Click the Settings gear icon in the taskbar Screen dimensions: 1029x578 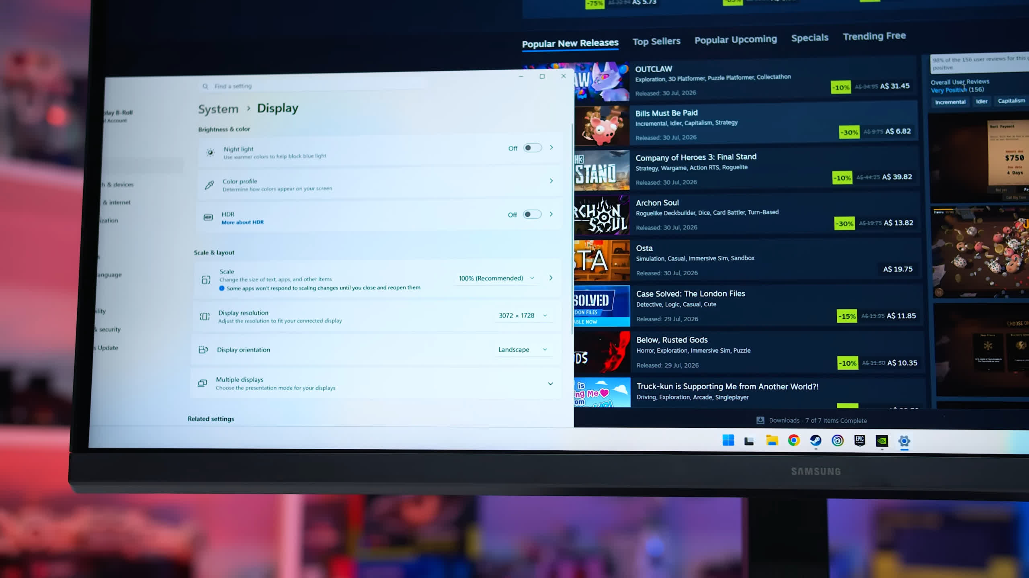click(x=904, y=441)
